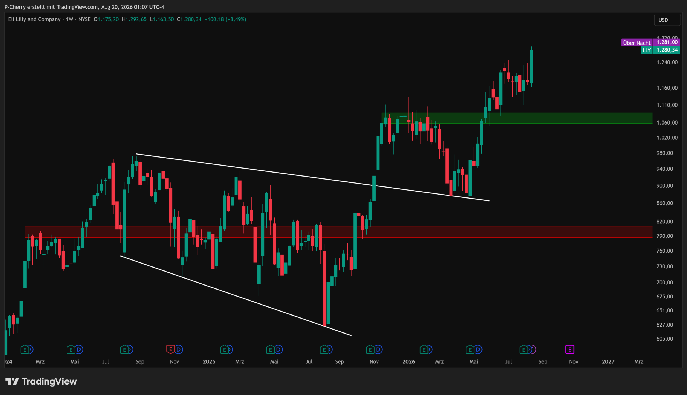Click the 2026 label on the time axis
The image size is (687, 395).
pyautogui.click(x=408, y=362)
